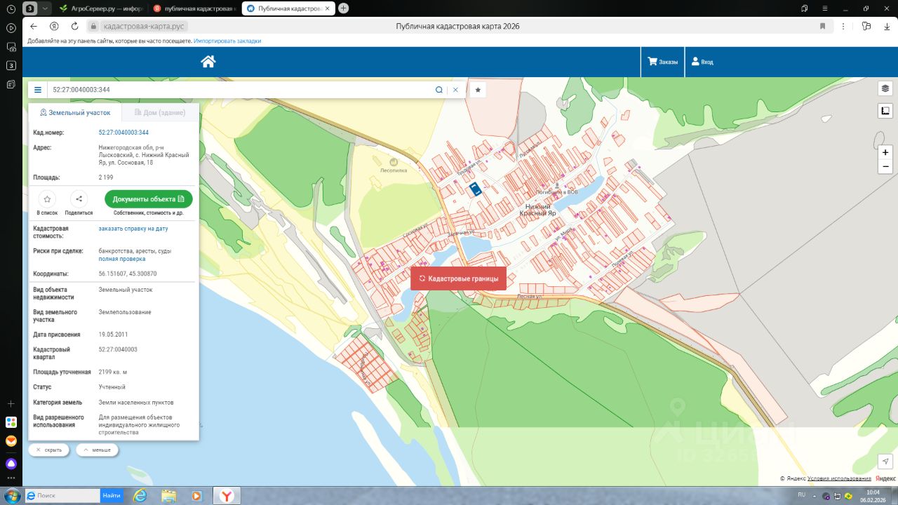
Task: Order заказать справку на дату
Action: point(133,229)
